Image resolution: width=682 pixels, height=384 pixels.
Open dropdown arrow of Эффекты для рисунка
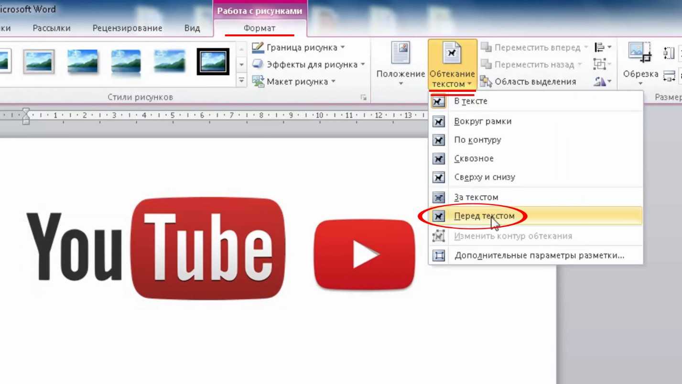[362, 65]
